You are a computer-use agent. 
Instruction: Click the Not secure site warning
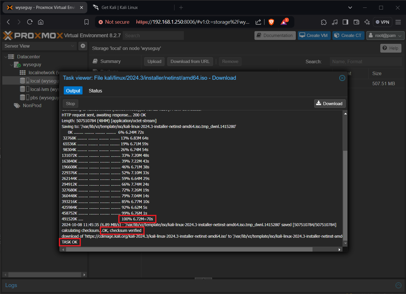[x=114, y=22]
